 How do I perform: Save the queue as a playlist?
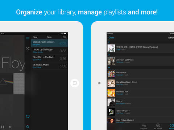(x=49, y=37)
